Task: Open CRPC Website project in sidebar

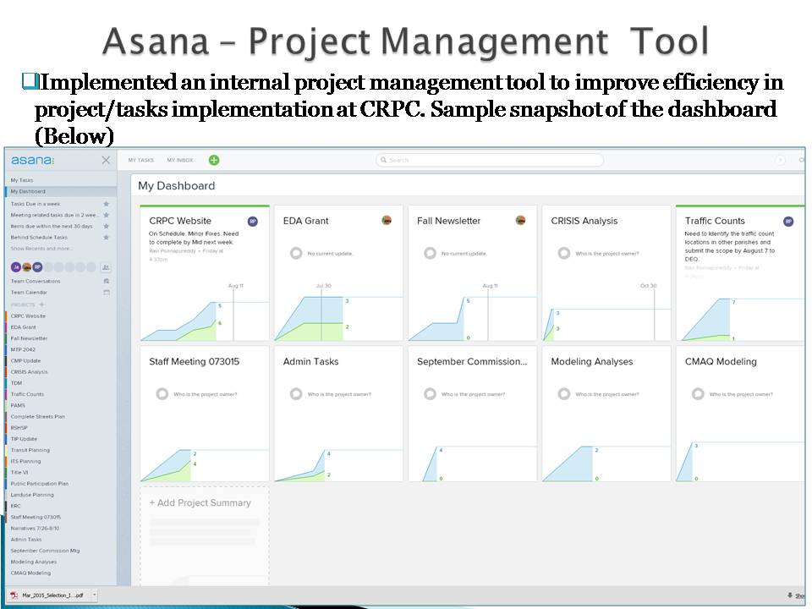Action: [x=28, y=315]
